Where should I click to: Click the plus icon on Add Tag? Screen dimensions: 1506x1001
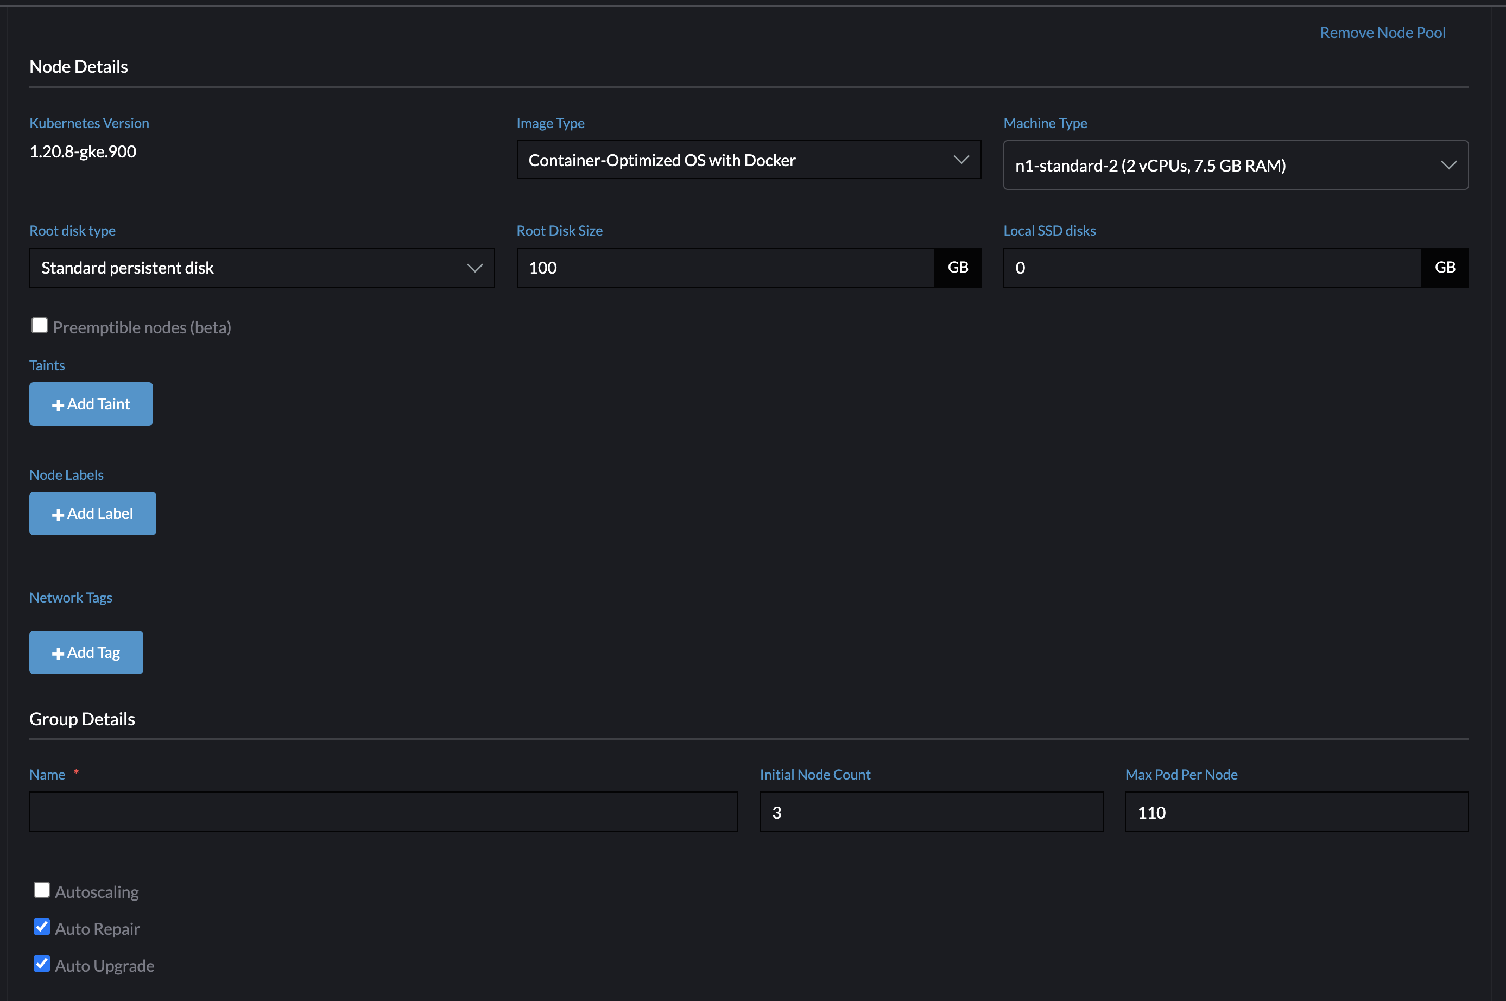click(x=58, y=652)
